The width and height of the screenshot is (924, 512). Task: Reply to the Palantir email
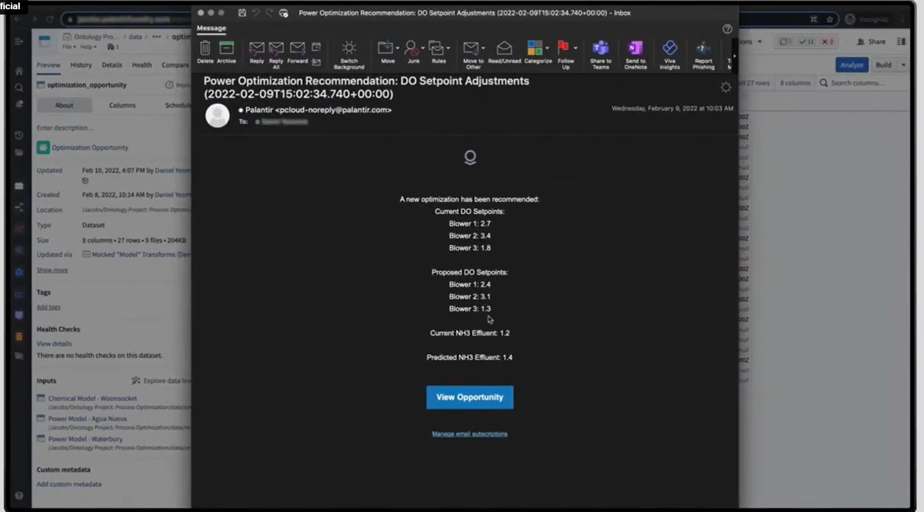pyautogui.click(x=257, y=52)
